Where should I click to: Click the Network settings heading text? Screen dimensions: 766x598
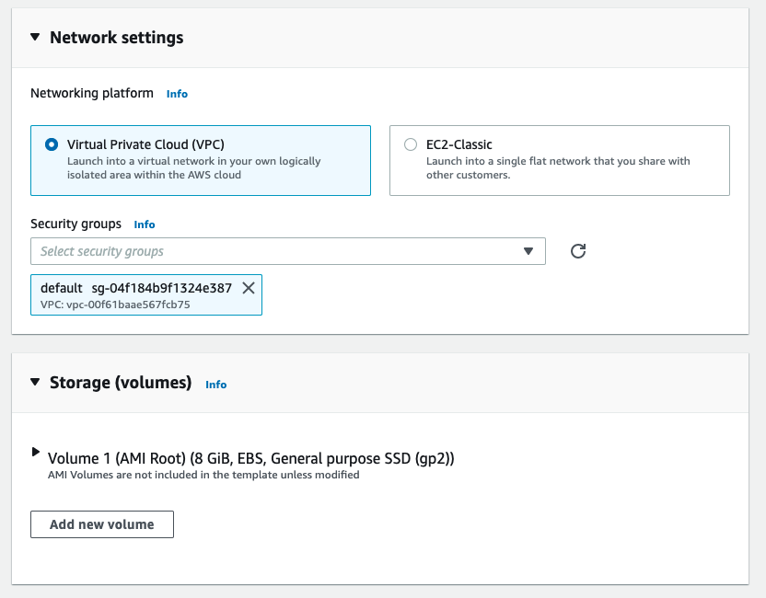click(x=117, y=38)
